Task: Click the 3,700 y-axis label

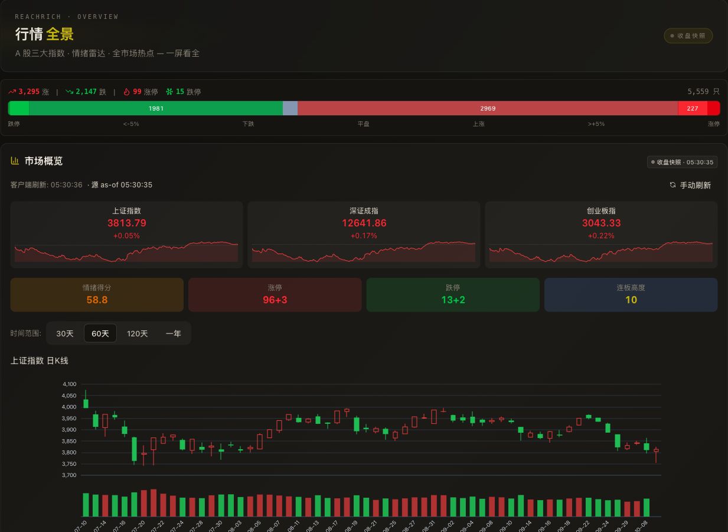Action: click(x=69, y=475)
